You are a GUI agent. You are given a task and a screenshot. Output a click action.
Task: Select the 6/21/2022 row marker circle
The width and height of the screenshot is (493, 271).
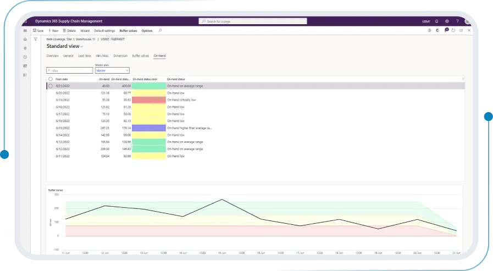click(x=51, y=86)
